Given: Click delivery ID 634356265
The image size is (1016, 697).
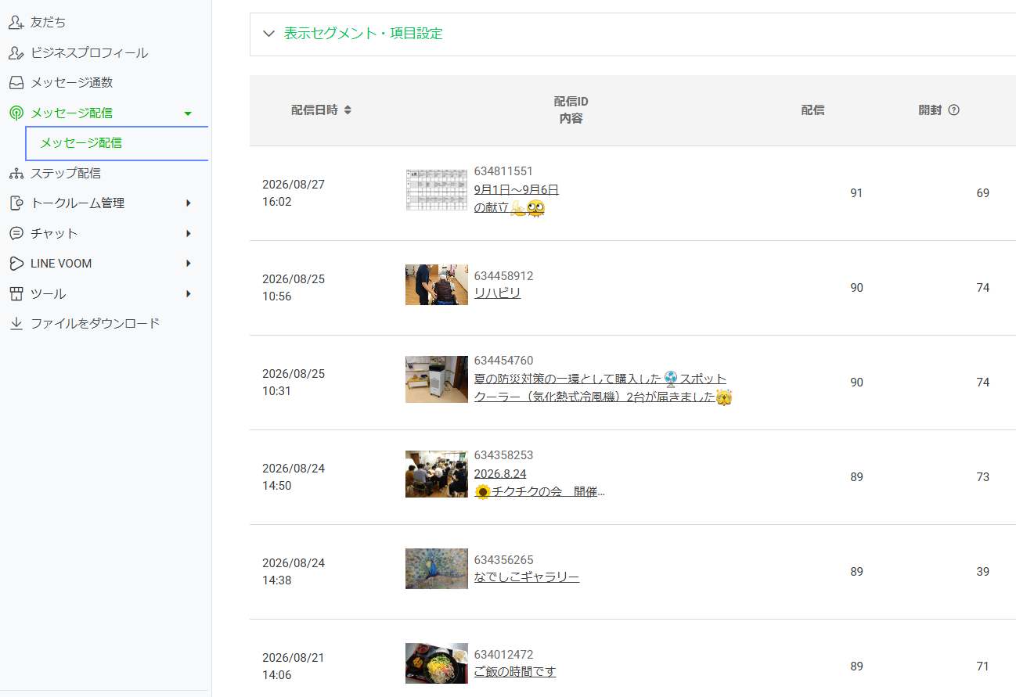Looking at the screenshot, I should click(503, 560).
